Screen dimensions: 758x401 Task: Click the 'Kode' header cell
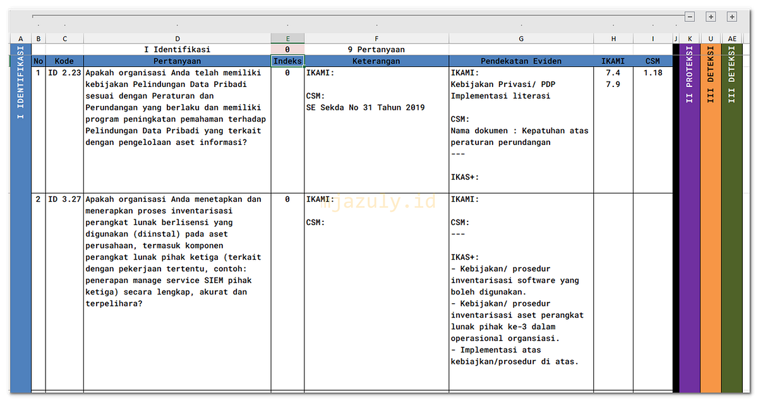coord(64,61)
